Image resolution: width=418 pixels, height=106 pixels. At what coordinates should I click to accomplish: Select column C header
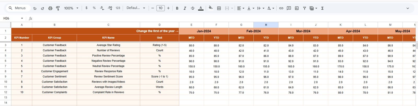108,25
